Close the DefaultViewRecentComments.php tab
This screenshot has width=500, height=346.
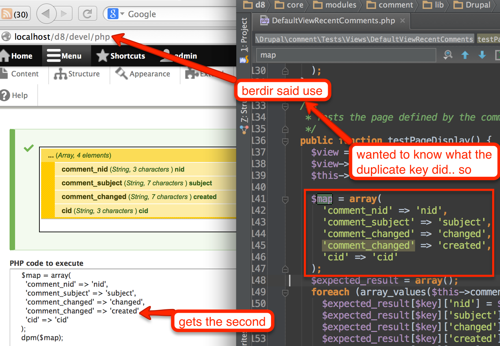(403, 21)
